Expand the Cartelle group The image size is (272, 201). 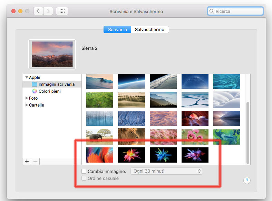point(27,105)
